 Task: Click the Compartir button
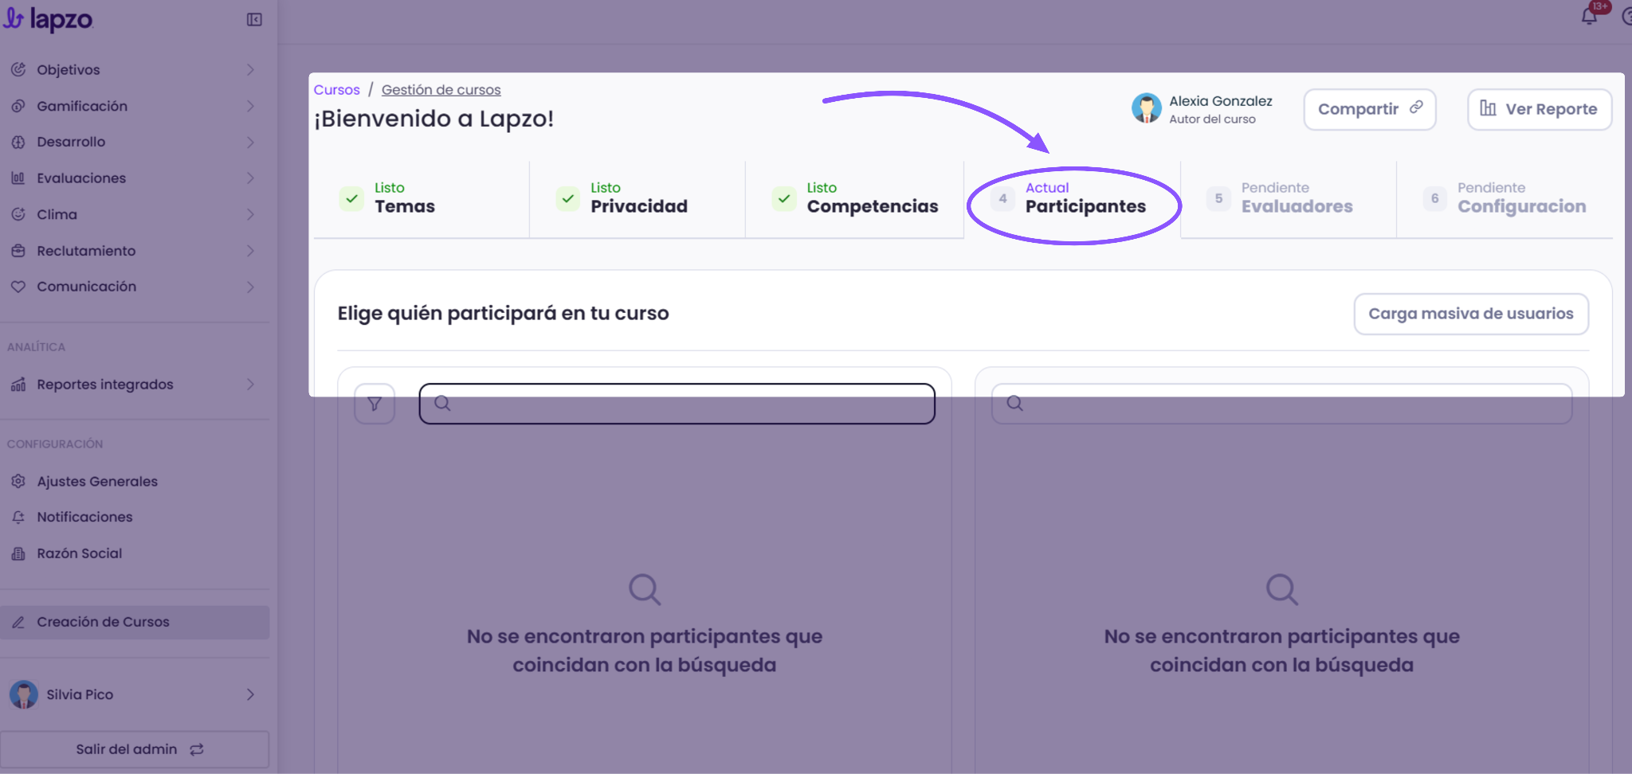pos(1370,109)
